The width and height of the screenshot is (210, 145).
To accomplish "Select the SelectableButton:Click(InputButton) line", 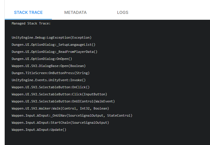I will 59,94.
